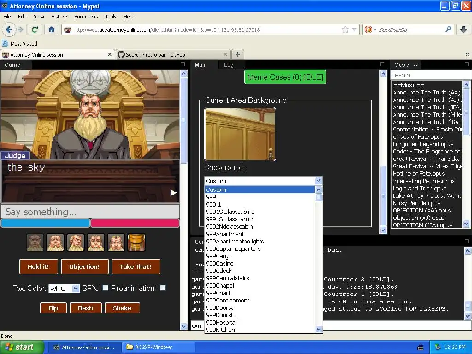
Task: Open the keyboard icon in system tray
Action: pyautogui.click(x=420, y=348)
